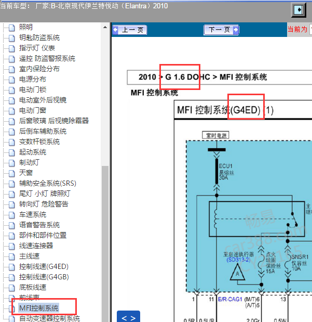Image resolution: width=312 pixels, height=322 pixels.
Task: Click the tree panel scrollbar thumb
Action: tap(105, 244)
